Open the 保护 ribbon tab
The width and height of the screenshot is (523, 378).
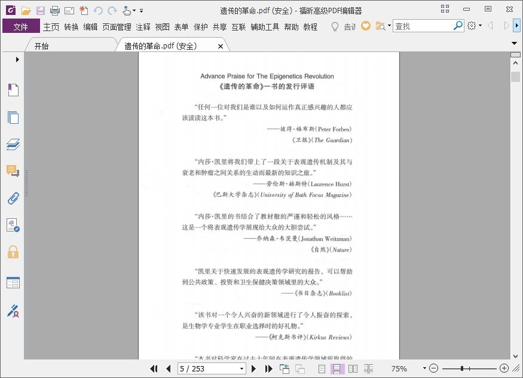[x=201, y=27]
